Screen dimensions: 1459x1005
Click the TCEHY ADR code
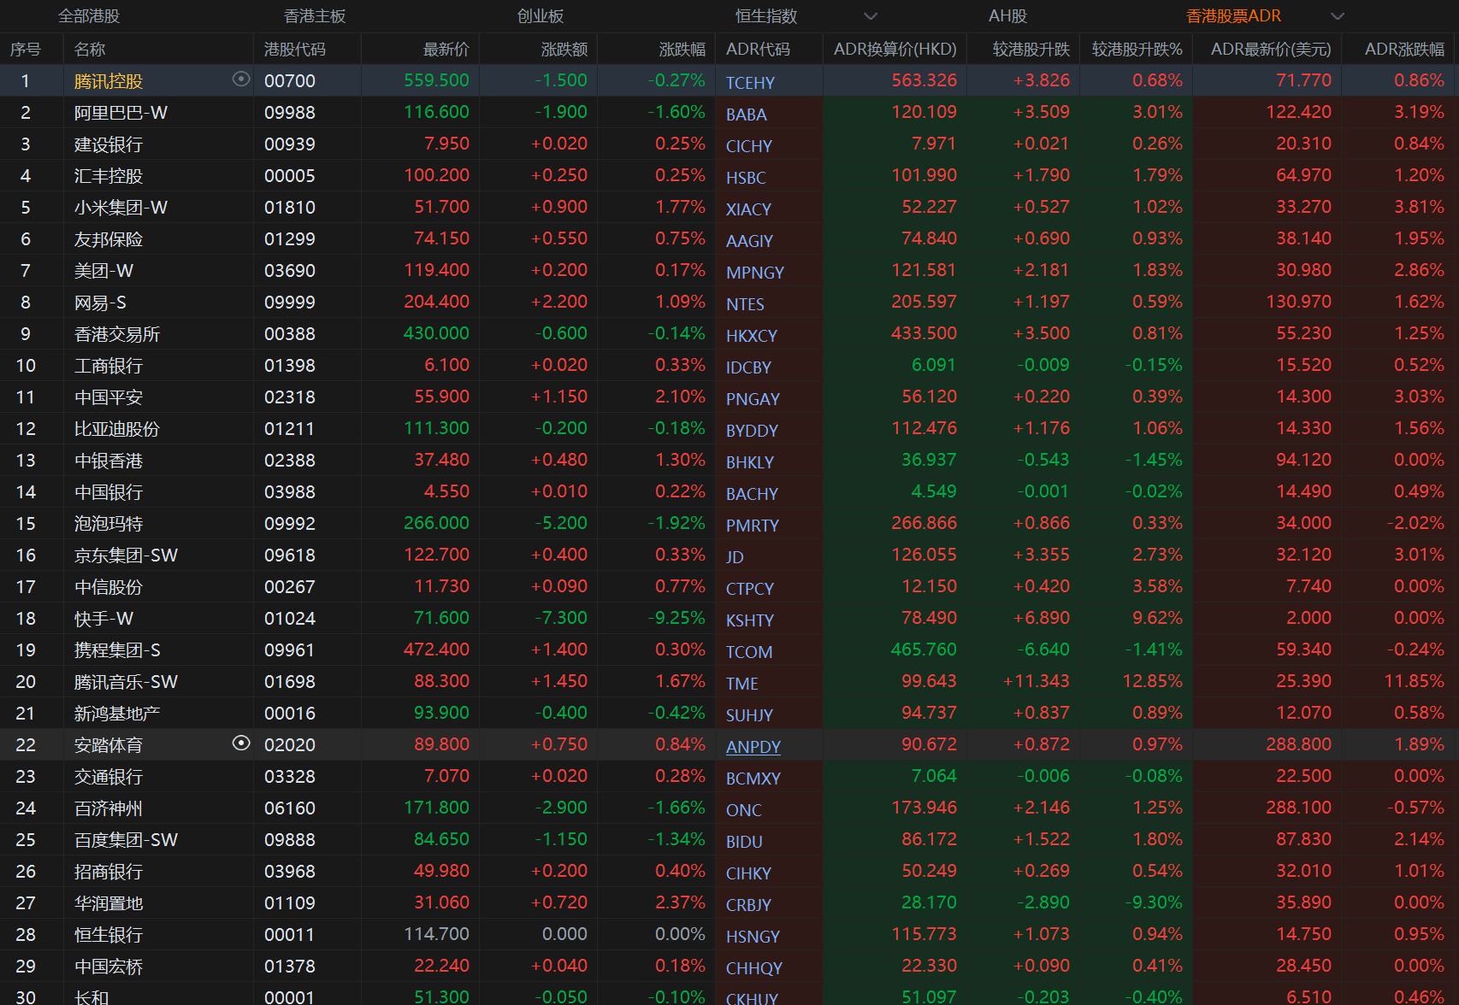750,83
